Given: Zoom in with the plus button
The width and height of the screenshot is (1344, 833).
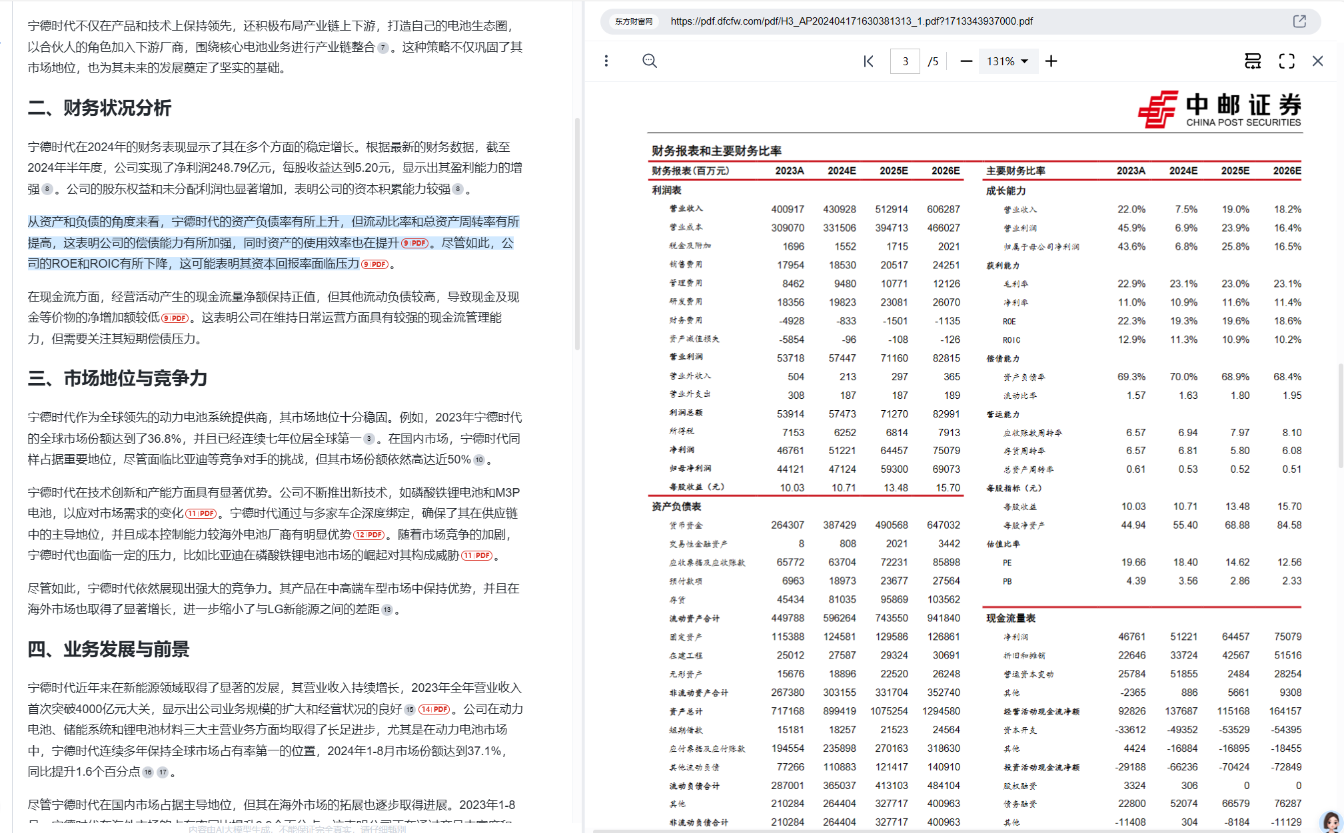Looking at the screenshot, I should point(1051,61).
